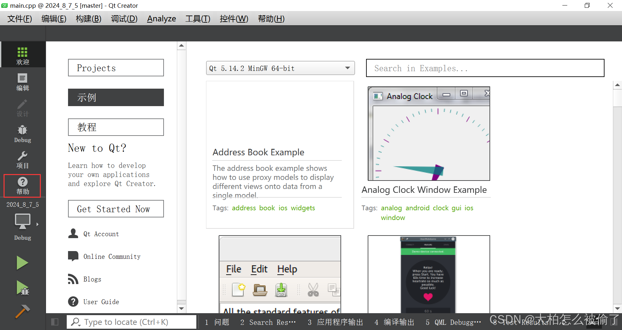The width and height of the screenshot is (622, 330).
Task: Click the 'analog' tag link
Action: point(391,208)
